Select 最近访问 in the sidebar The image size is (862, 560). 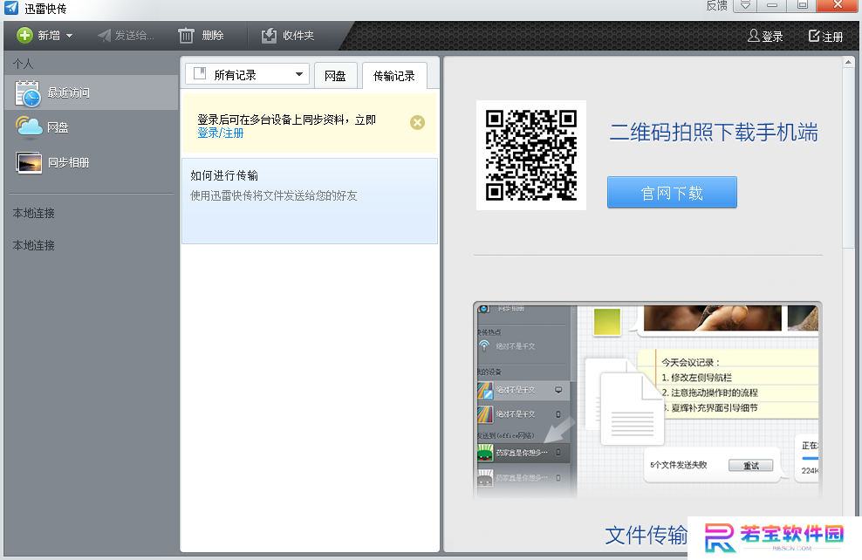pos(92,92)
